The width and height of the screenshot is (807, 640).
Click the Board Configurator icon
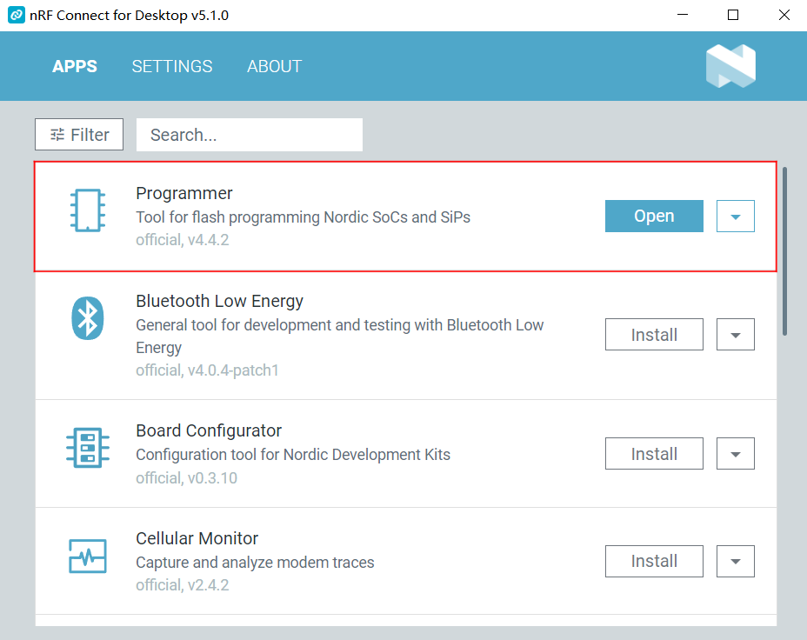[87, 449]
